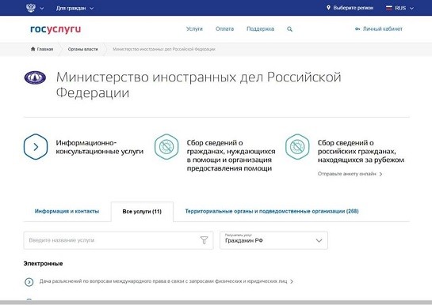Open the 'Для граждан' dropdown
Screen dimensions: 432x305
pyautogui.click(x=75, y=8)
